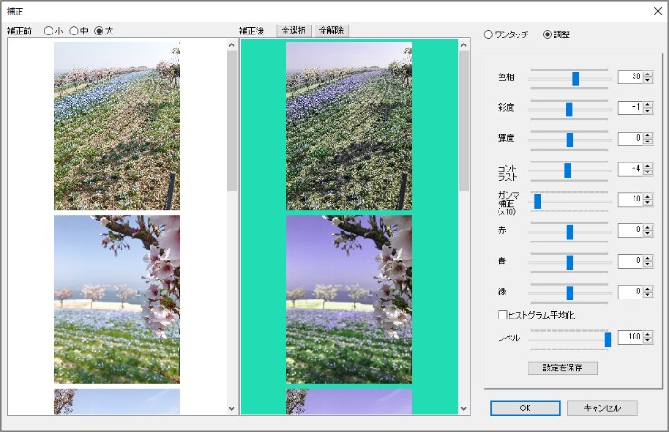669x432 pixels.
Task: Click the 色相 value field showing 30
Action: 631,77
